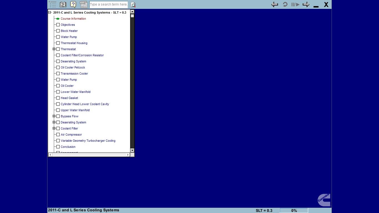Expand the Bypass Flow branch

click(54, 116)
